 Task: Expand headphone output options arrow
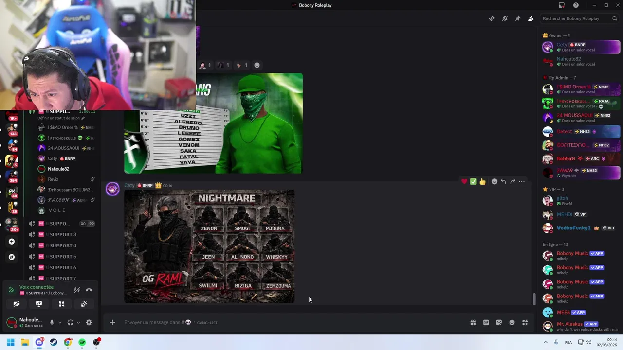tap(78, 322)
